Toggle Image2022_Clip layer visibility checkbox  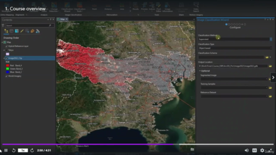[x=6, y=58]
